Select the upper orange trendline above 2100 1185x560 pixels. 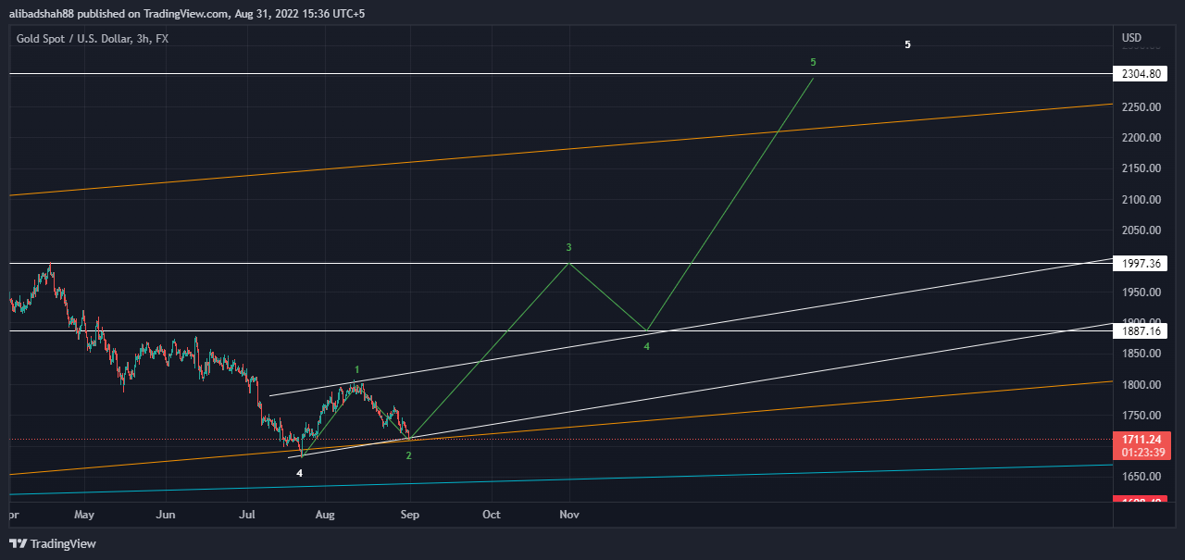click(560, 150)
